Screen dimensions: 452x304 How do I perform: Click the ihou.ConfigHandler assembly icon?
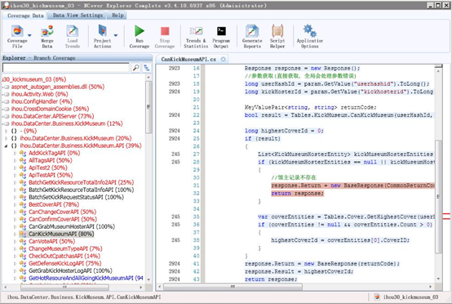[7, 101]
